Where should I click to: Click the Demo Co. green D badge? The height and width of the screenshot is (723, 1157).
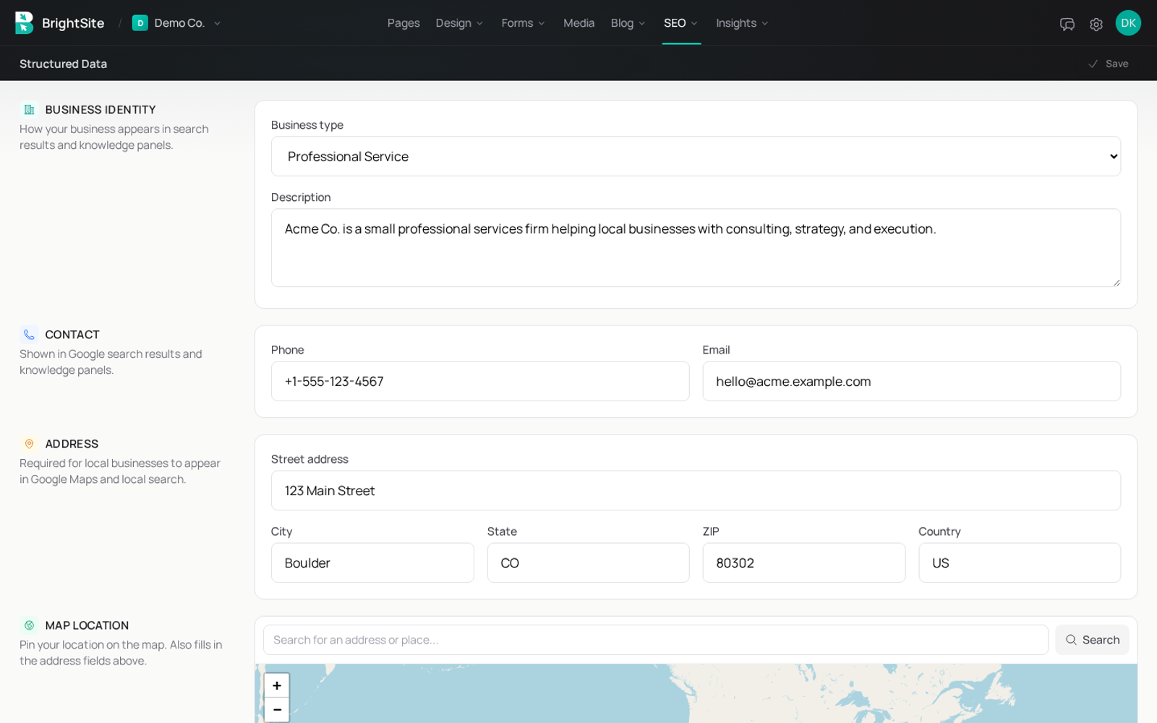click(140, 23)
